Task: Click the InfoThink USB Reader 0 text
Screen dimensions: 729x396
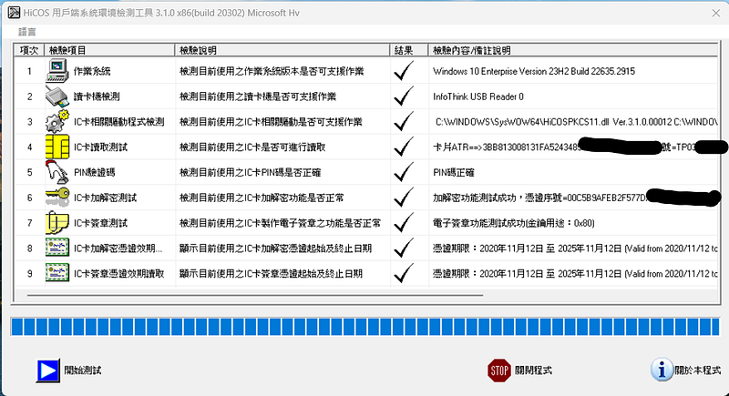Action: (x=477, y=96)
